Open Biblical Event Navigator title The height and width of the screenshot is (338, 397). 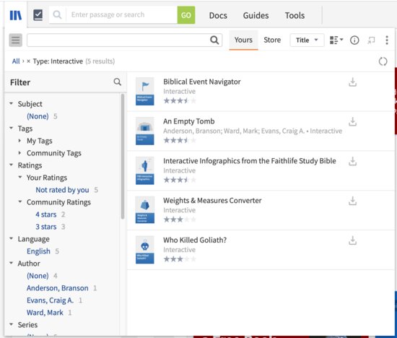tap(202, 82)
